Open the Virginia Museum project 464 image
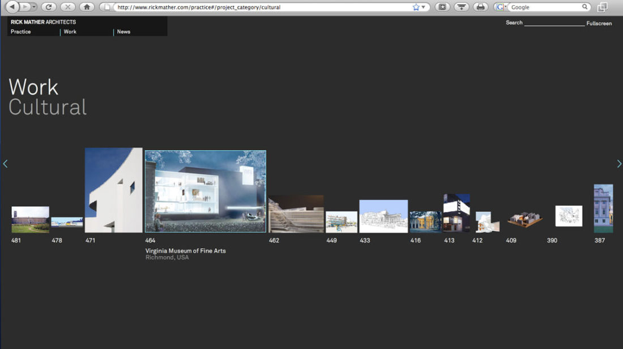The width and height of the screenshot is (623, 349). point(206,191)
